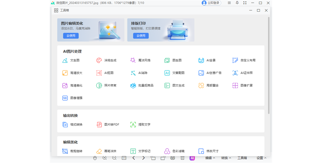Open the 工具箱 toolbox from bottom toolbar

coord(242,158)
